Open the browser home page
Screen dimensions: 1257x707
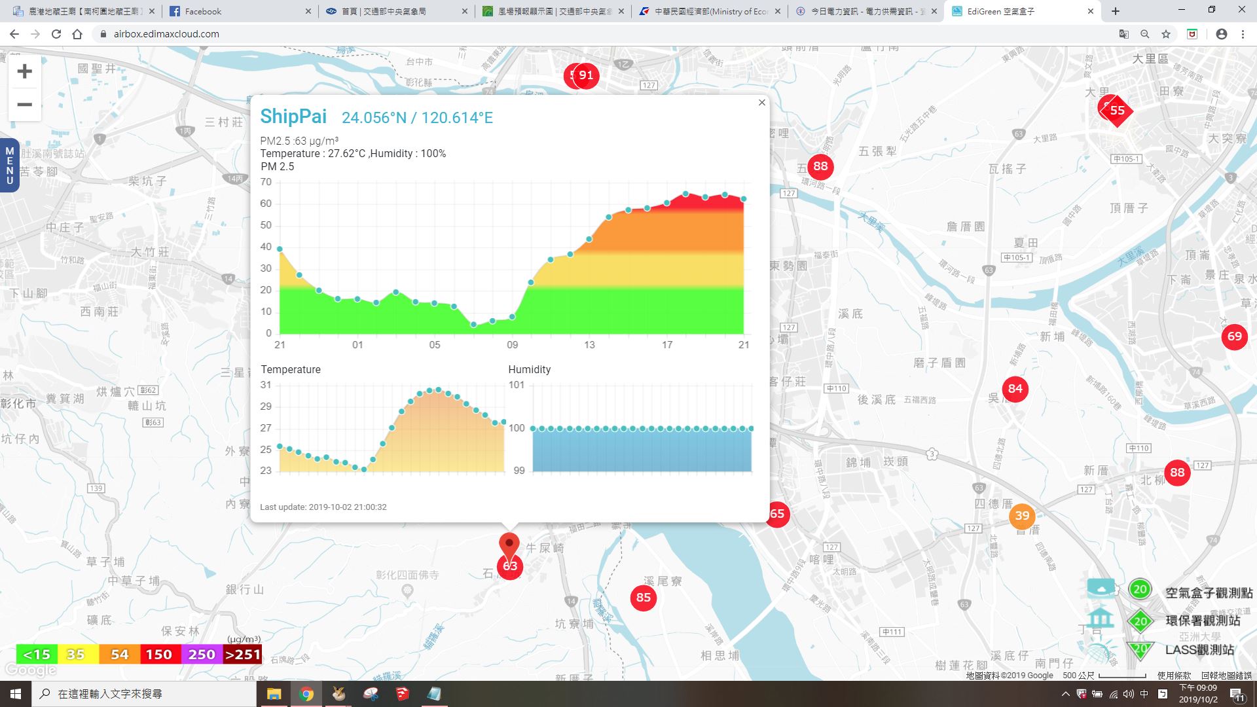click(x=77, y=34)
